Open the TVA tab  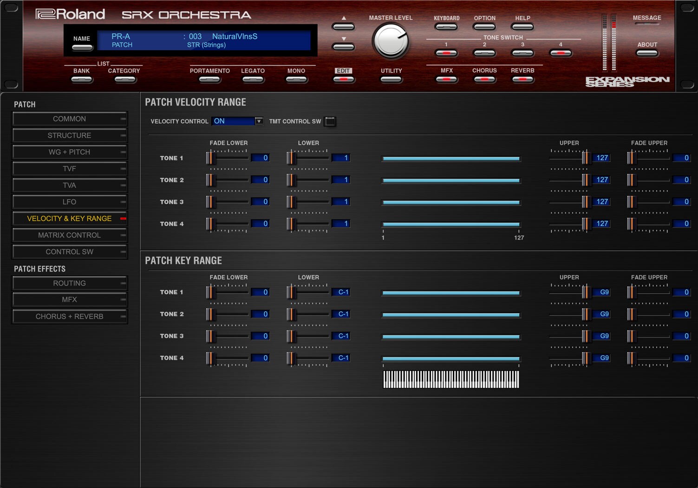(x=70, y=185)
